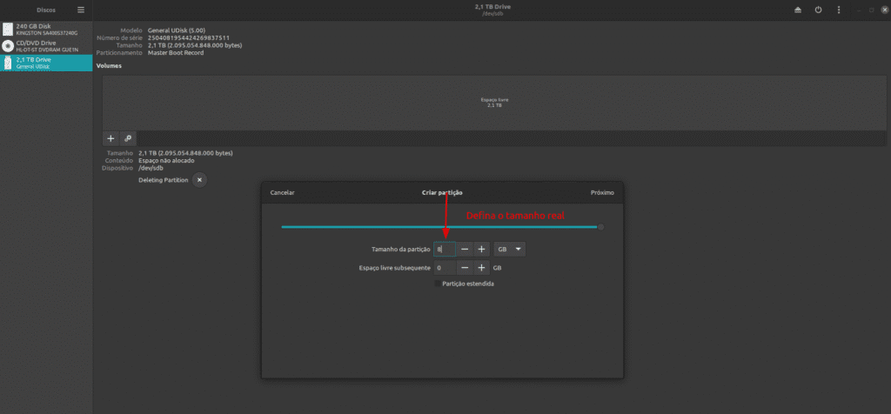Click the partition size slider handle
The image size is (891, 414).
point(600,227)
